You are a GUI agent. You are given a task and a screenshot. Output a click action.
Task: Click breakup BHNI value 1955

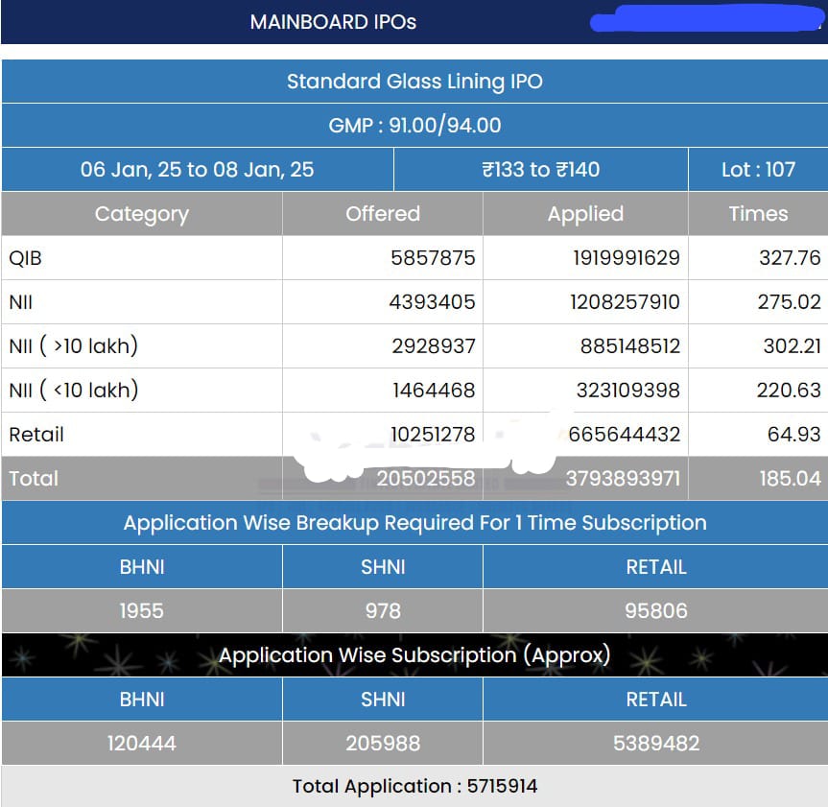pyautogui.click(x=142, y=611)
